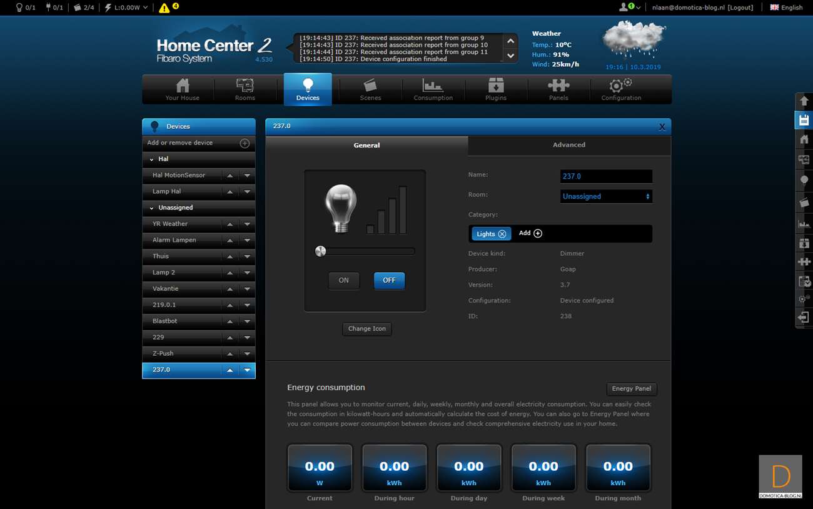Open the Panels tab
The image size is (813, 509).
click(558, 89)
